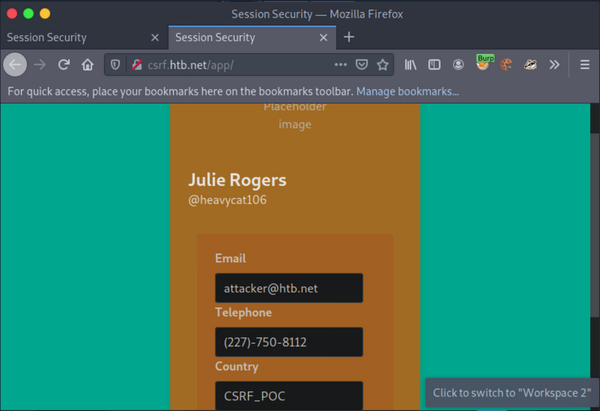Open a new tab with plus button
The width and height of the screenshot is (600, 411).
point(349,37)
